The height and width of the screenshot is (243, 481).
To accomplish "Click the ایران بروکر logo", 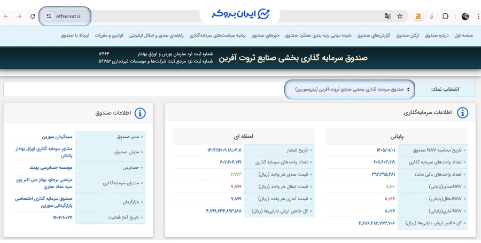I will [240, 14].
